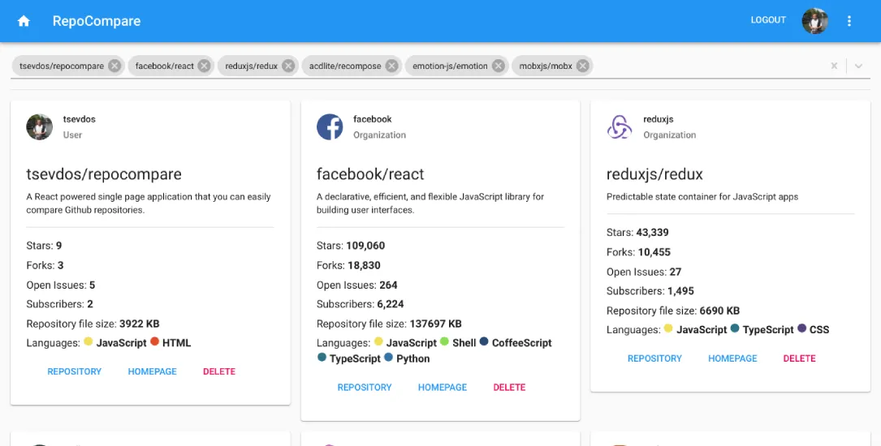
Task: Click the mobxjs/mobx chip label
Action: tap(546, 66)
